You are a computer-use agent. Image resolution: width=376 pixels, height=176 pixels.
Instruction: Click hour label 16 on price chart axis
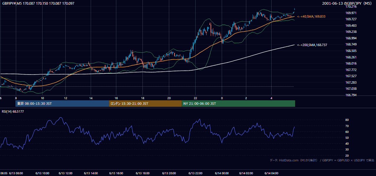(x=116, y=98)
